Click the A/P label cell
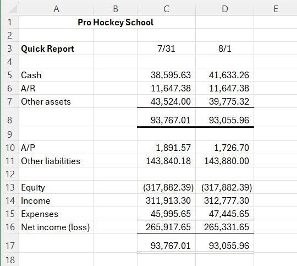The width and height of the screenshot is (297, 266). (56, 148)
